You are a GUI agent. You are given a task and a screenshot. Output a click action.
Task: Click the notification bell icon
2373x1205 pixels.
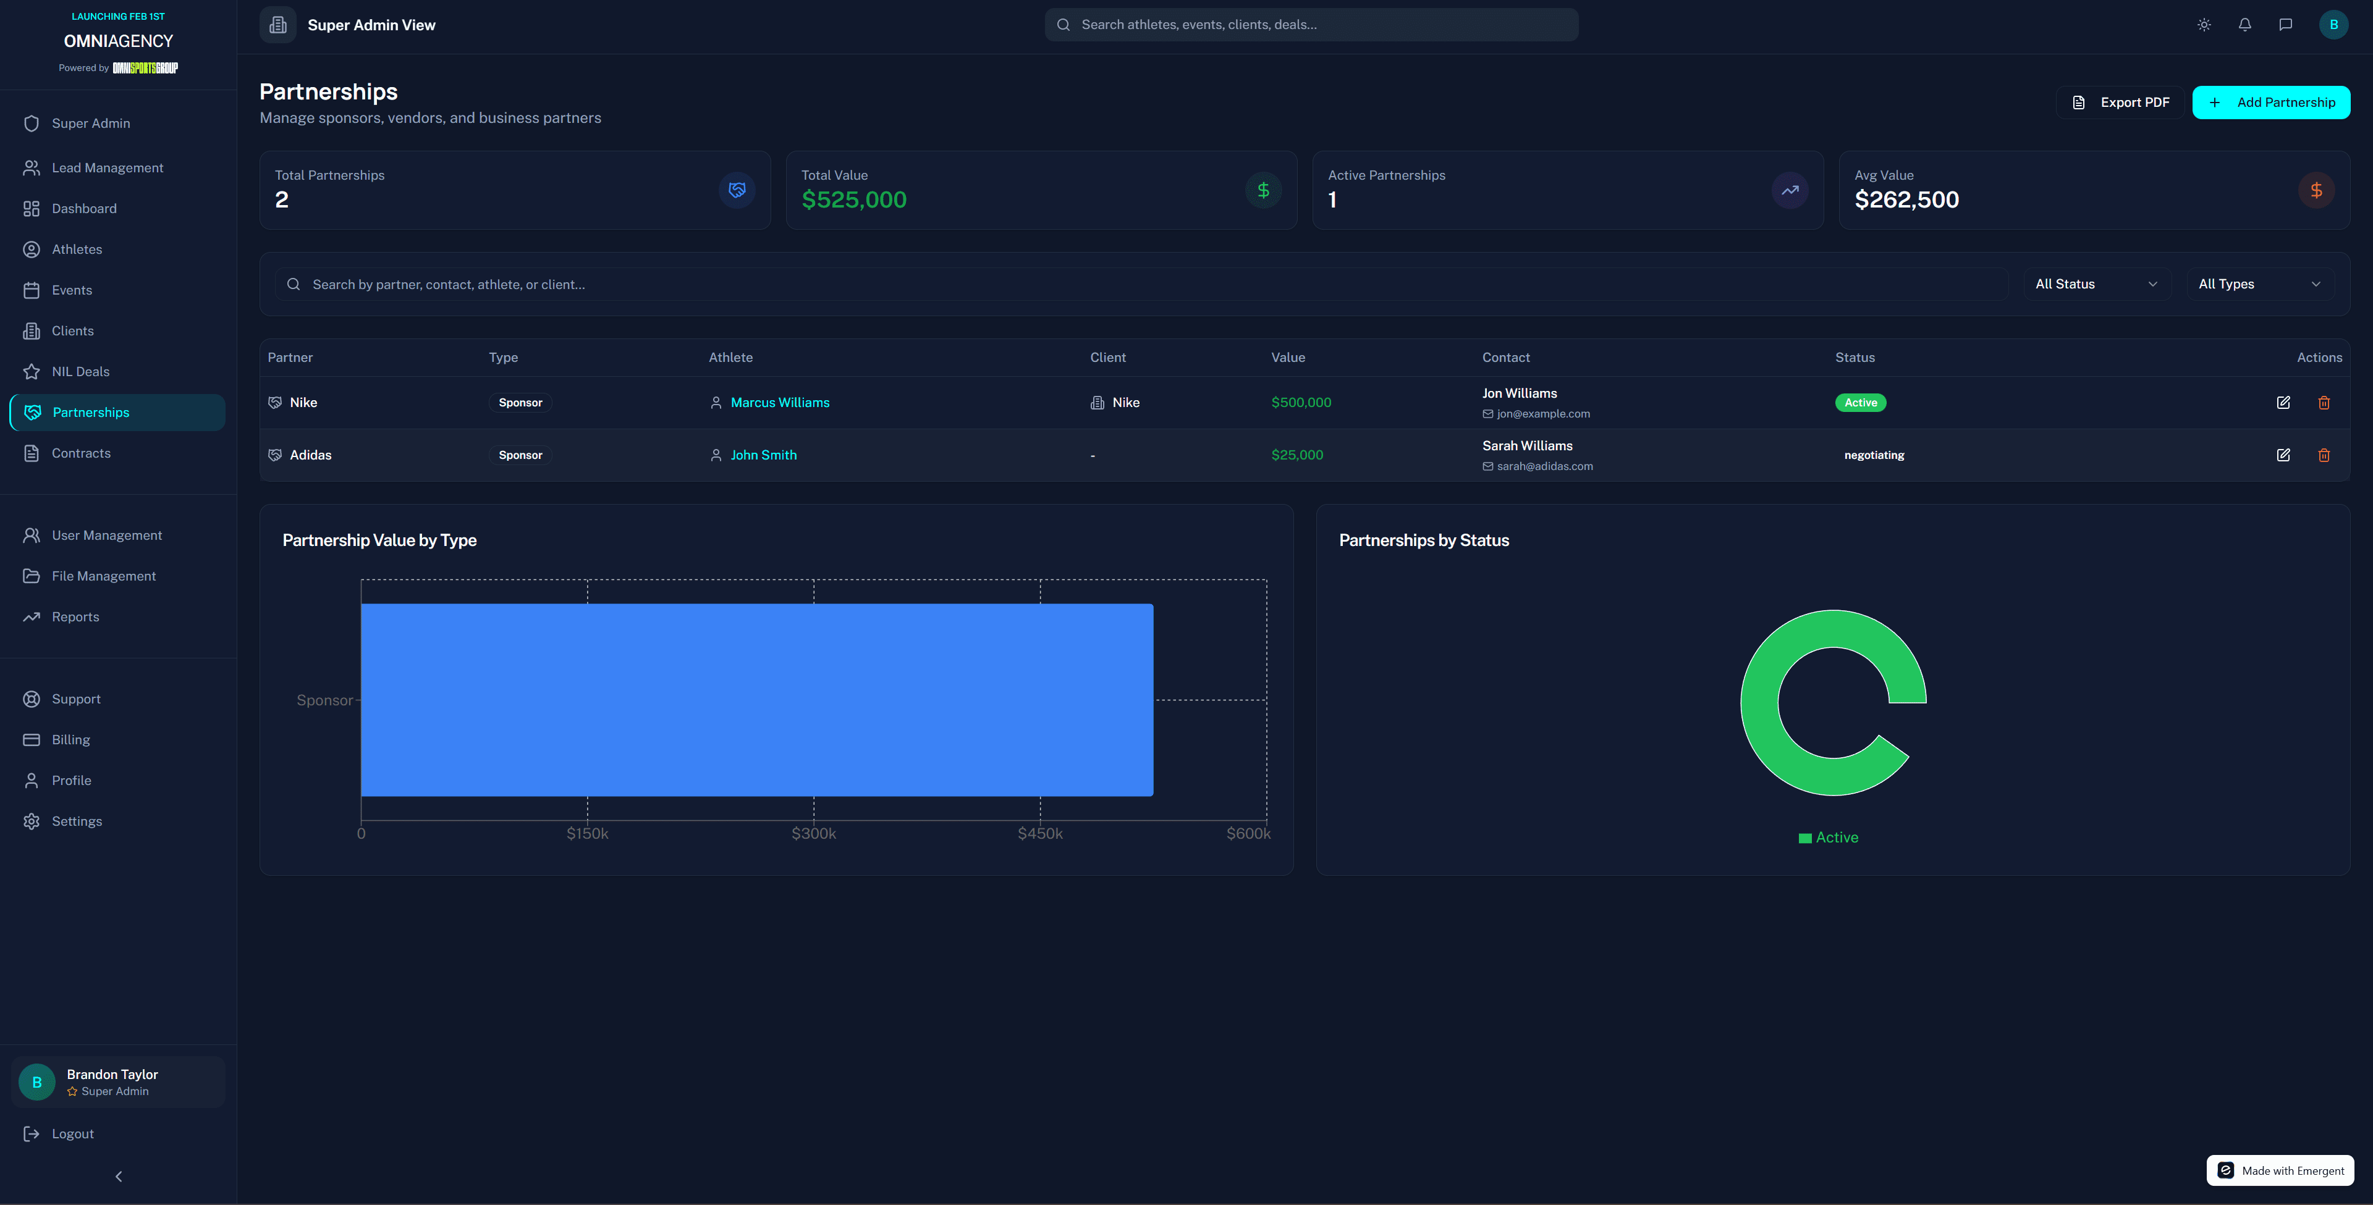[x=2245, y=25]
